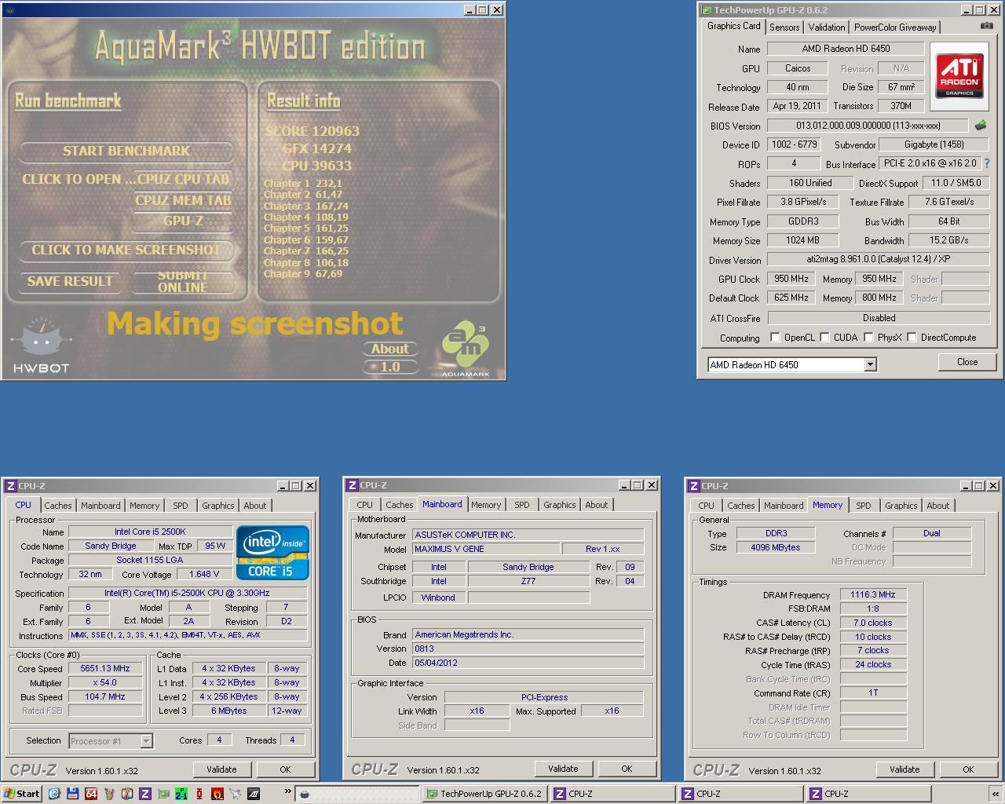
Task: Click the BIOS save chip icon in GPU-Z
Action: (981, 126)
